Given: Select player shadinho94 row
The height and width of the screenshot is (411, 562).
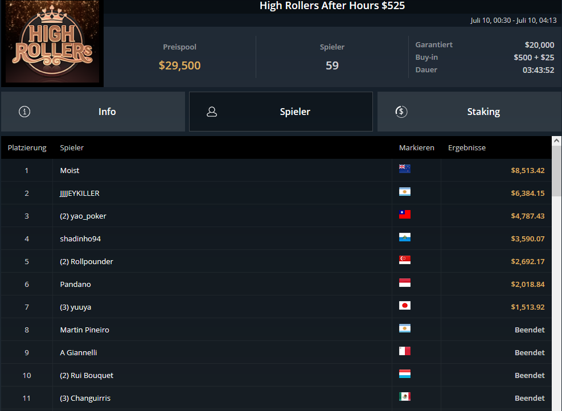Looking at the screenshot, I should (x=276, y=239).
